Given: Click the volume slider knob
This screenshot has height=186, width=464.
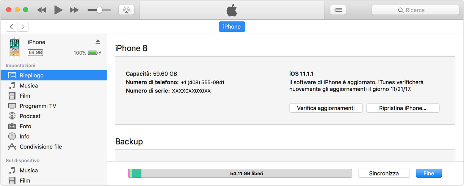Looking at the screenshot, I should click(99, 10).
